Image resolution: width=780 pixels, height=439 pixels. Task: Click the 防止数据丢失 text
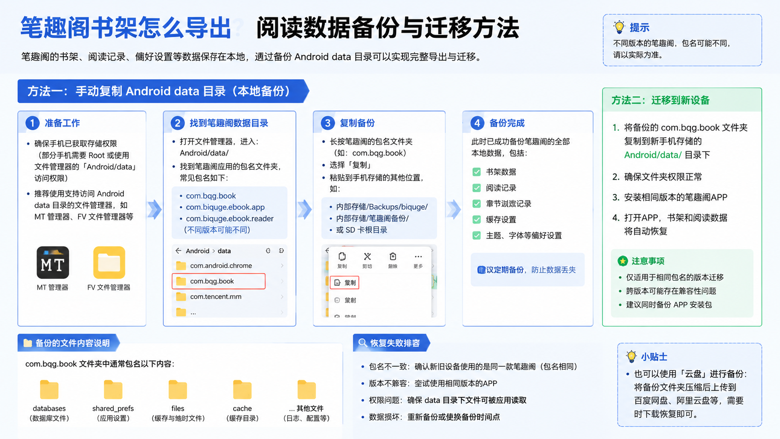tap(554, 270)
